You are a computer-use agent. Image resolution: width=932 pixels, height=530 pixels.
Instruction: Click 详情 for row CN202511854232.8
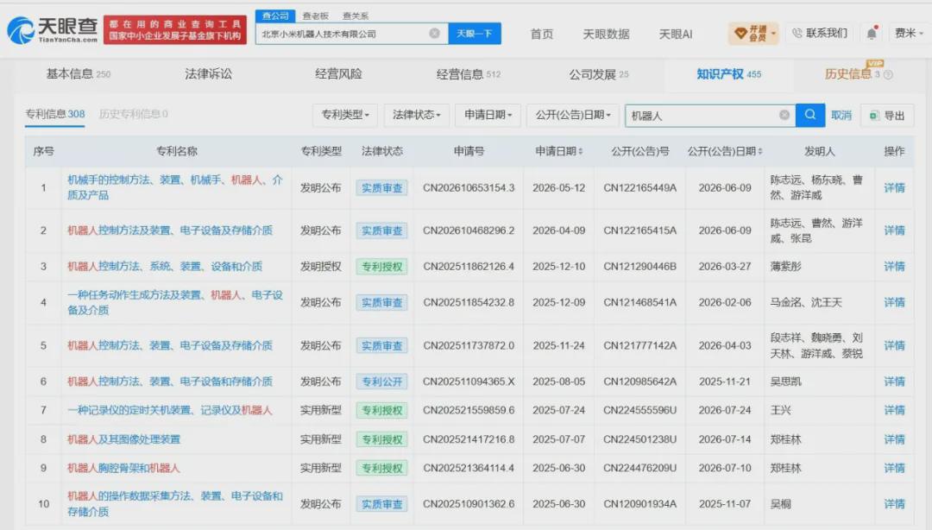point(894,302)
